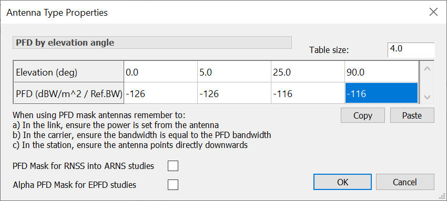This screenshot has width=447, height=201.
Task: Cancel the dialog
Action: (405, 182)
